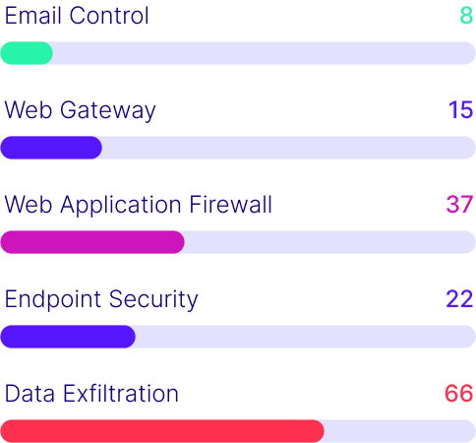Open the Data Exfiltration label
476x443 pixels.
(x=91, y=393)
